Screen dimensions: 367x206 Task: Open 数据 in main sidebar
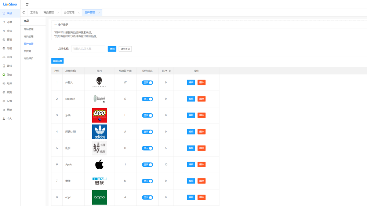(x=10, y=92)
